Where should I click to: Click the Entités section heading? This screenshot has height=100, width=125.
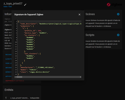click(9, 90)
